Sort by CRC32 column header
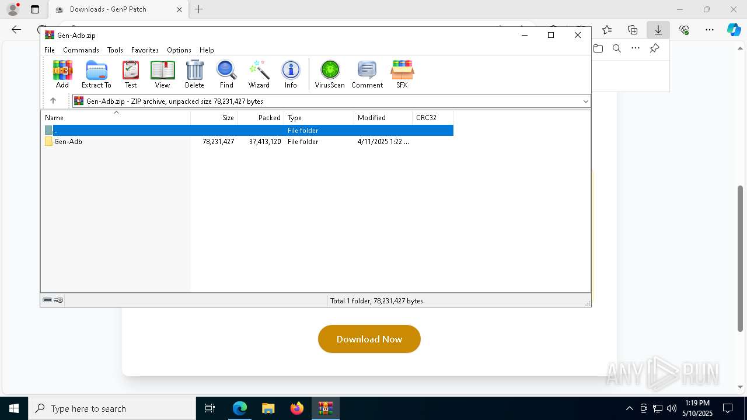747x420 pixels. coord(433,117)
